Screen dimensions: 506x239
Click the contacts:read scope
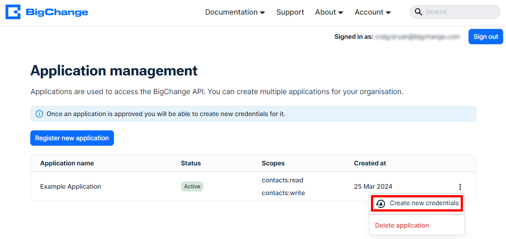[x=283, y=180]
